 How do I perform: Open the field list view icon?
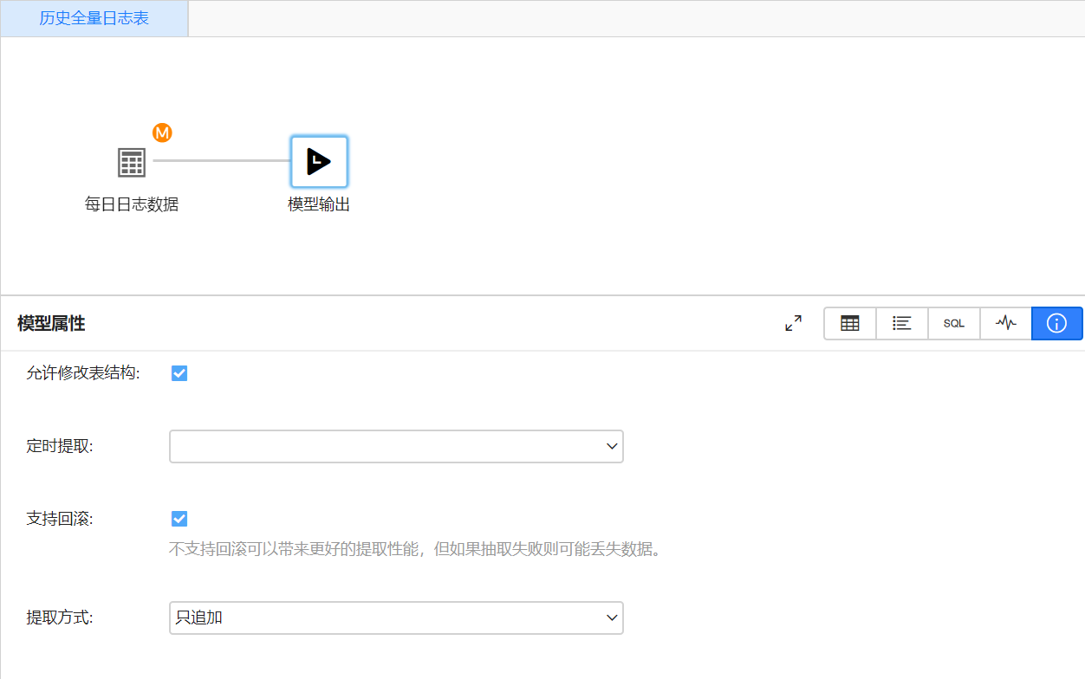[x=902, y=323]
